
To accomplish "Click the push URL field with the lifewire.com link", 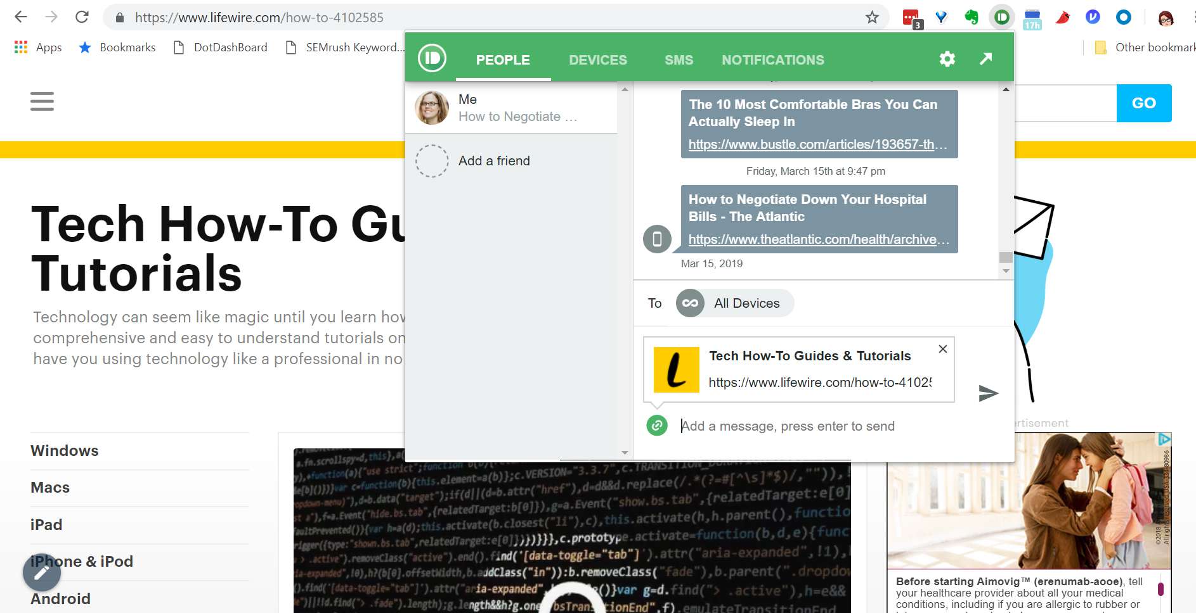I will (820, 382).
